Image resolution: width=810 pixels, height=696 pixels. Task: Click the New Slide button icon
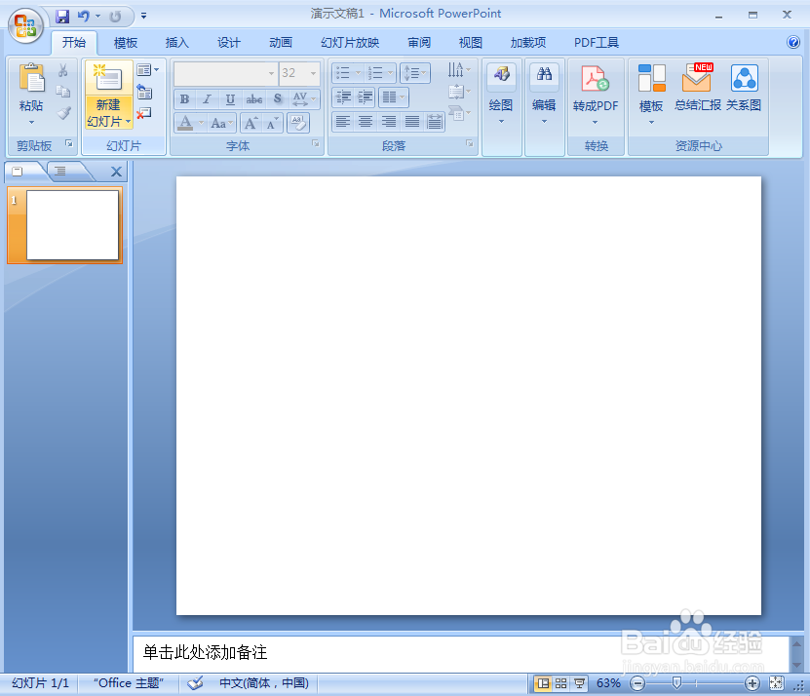[x=108, y=78]
